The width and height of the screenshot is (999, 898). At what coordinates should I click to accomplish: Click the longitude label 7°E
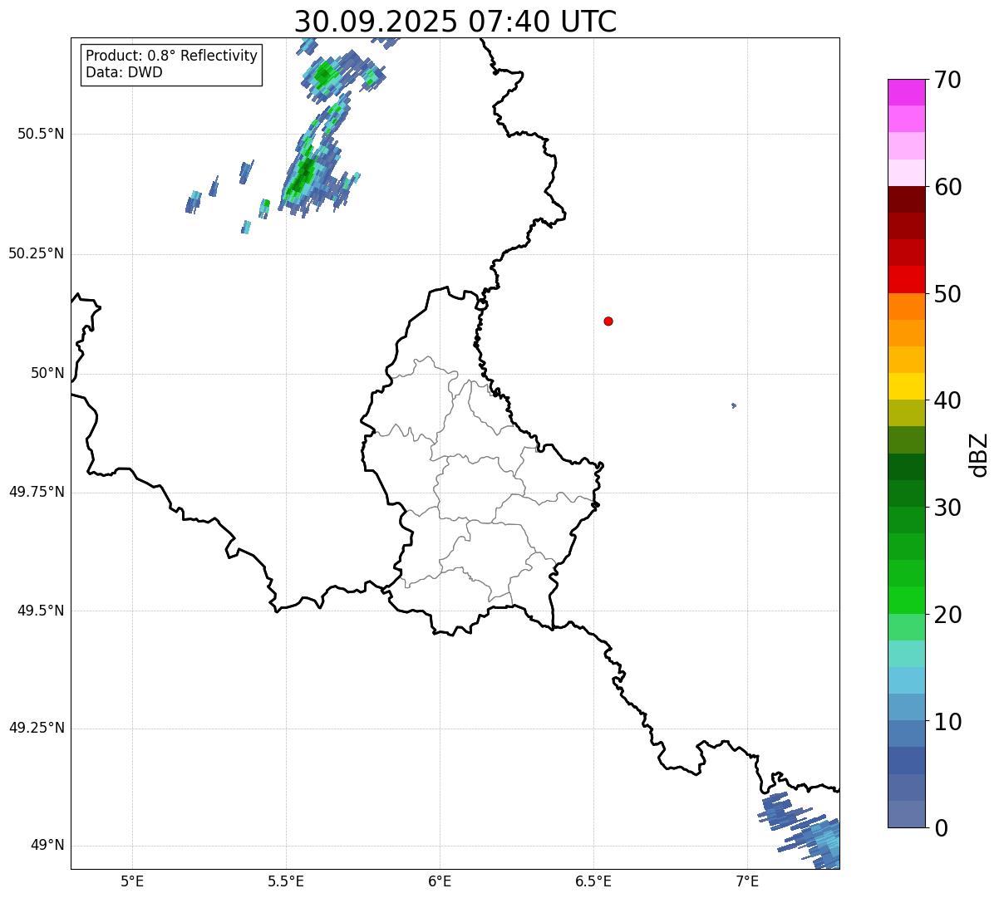747,881
